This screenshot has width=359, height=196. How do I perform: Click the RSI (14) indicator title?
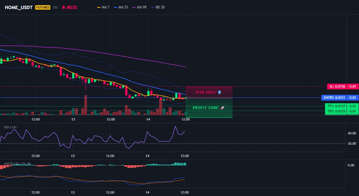10,127
